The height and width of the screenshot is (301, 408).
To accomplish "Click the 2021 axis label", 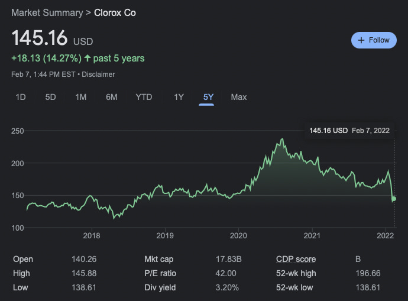I will (x=312, y=236).
